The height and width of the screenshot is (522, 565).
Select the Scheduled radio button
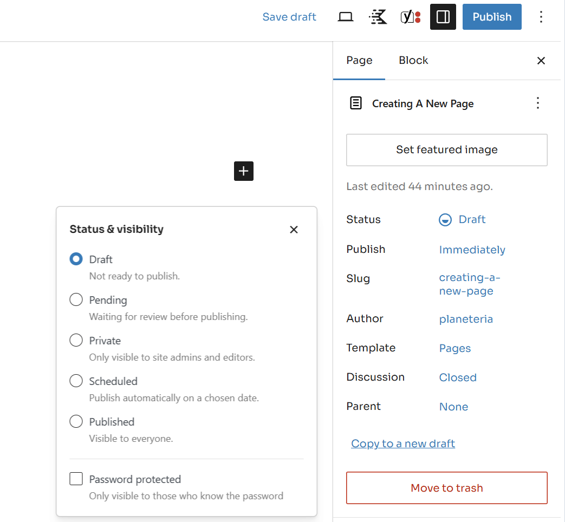pos(76,381)
